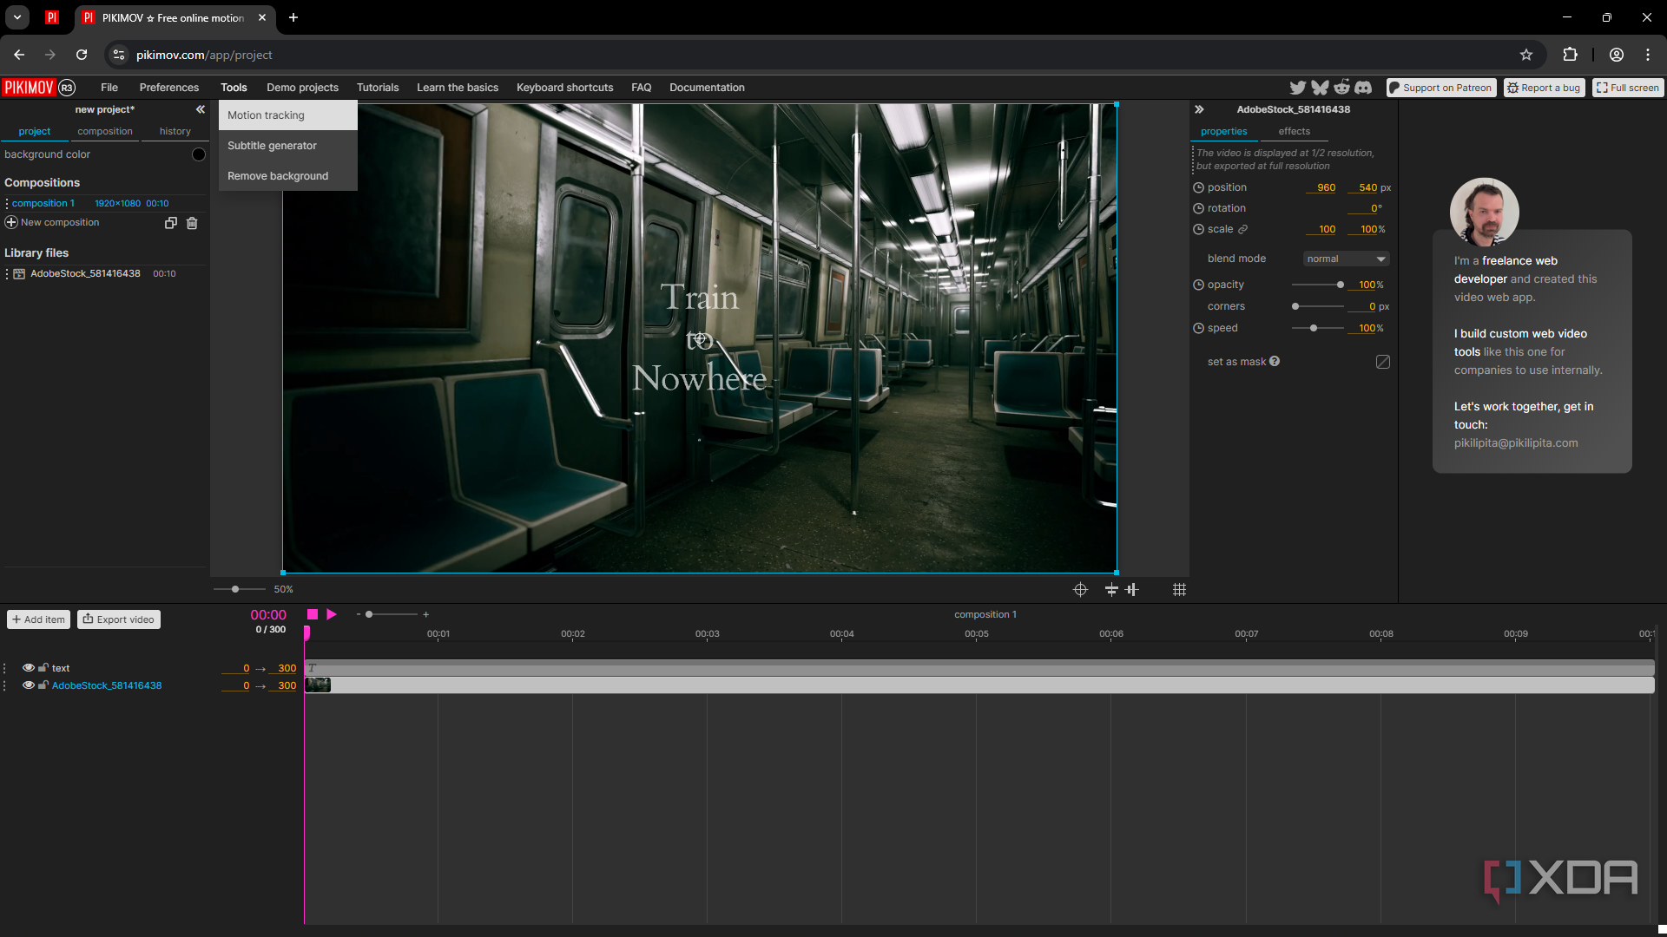1667x937 pixels.
Task: Open the background color swatch
Action: 199,154
